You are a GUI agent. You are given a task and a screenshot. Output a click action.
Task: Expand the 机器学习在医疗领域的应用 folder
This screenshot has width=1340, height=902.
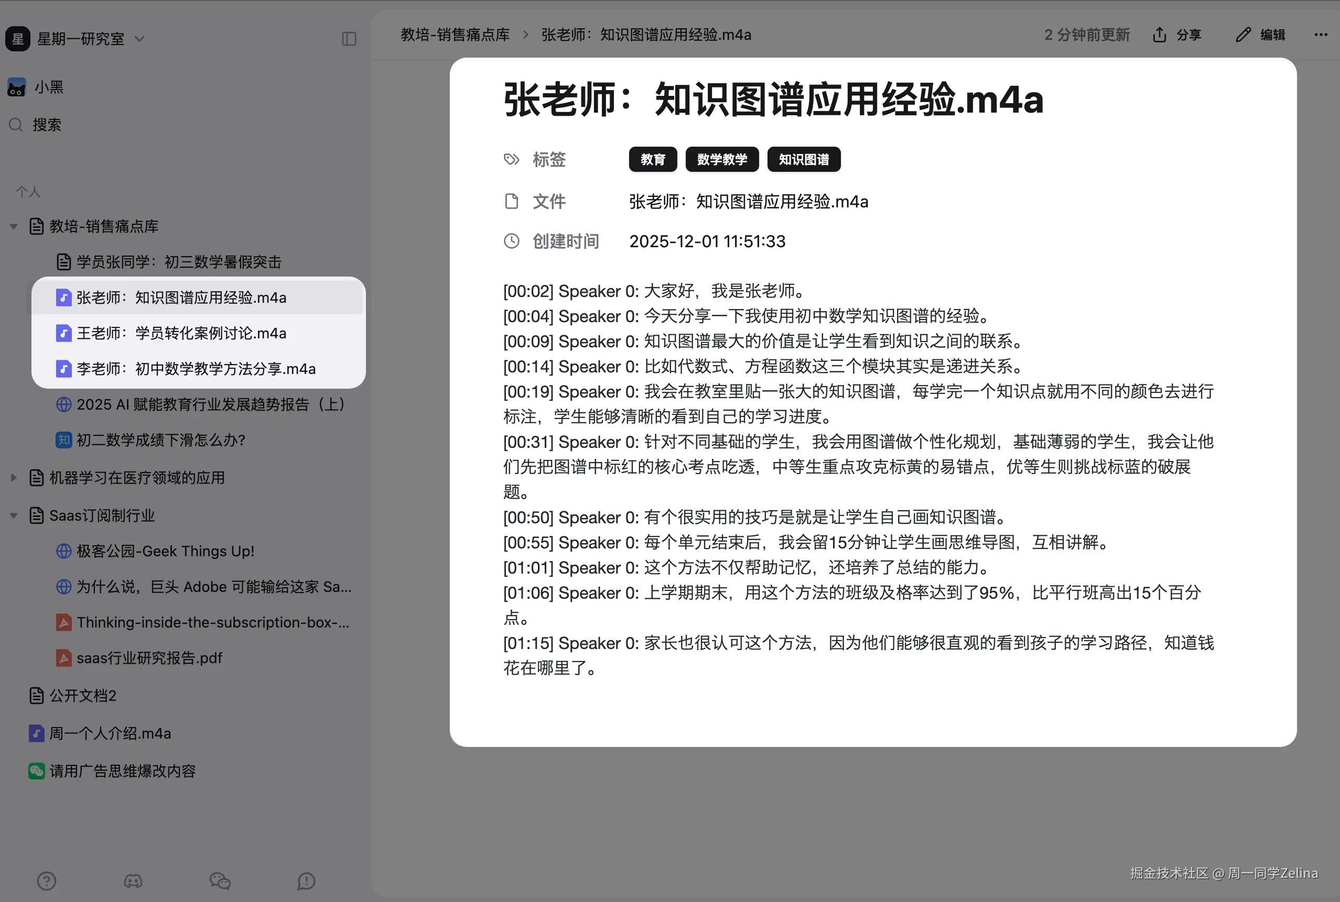pyautogui.click(x=14, y=478)
